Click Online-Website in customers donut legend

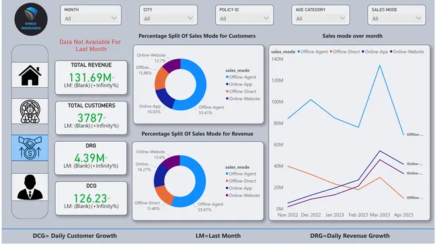pos(243,99)
